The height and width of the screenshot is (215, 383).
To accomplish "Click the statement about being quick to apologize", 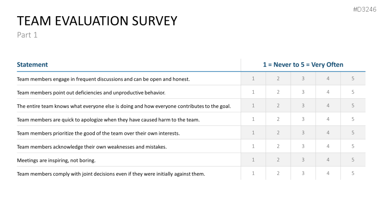I will pyautogui.click(x=108, y=119).
